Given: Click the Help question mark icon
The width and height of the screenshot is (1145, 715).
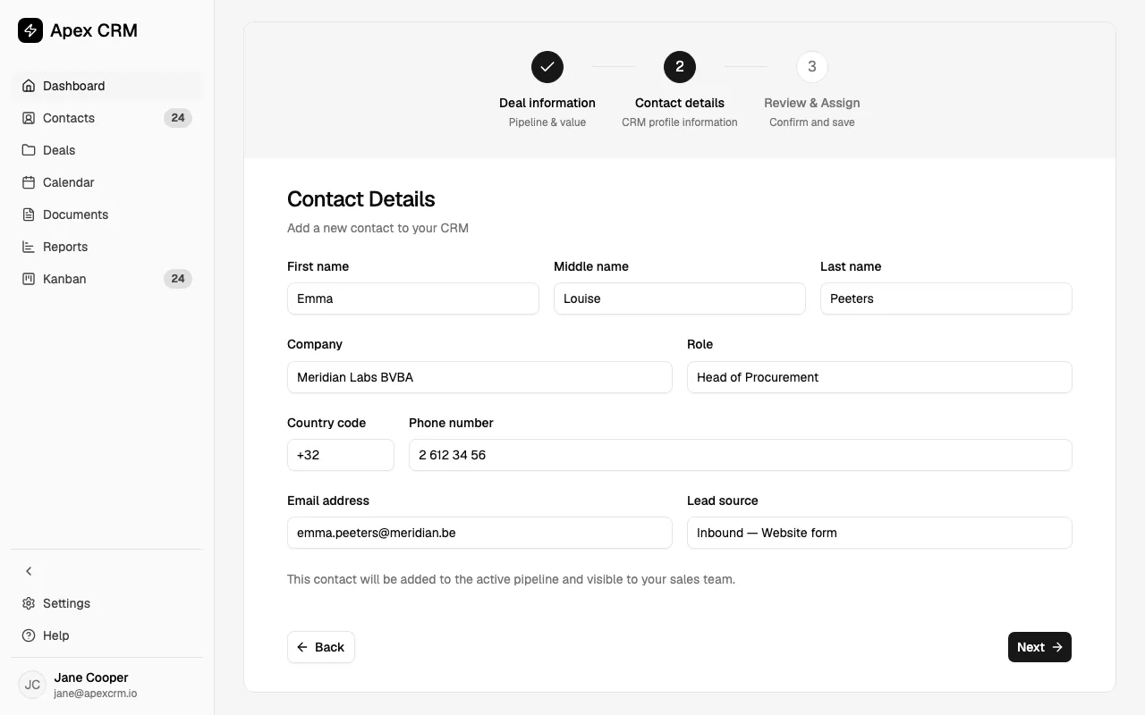Looking at the screenshot, I should click(x=29, y=635).
